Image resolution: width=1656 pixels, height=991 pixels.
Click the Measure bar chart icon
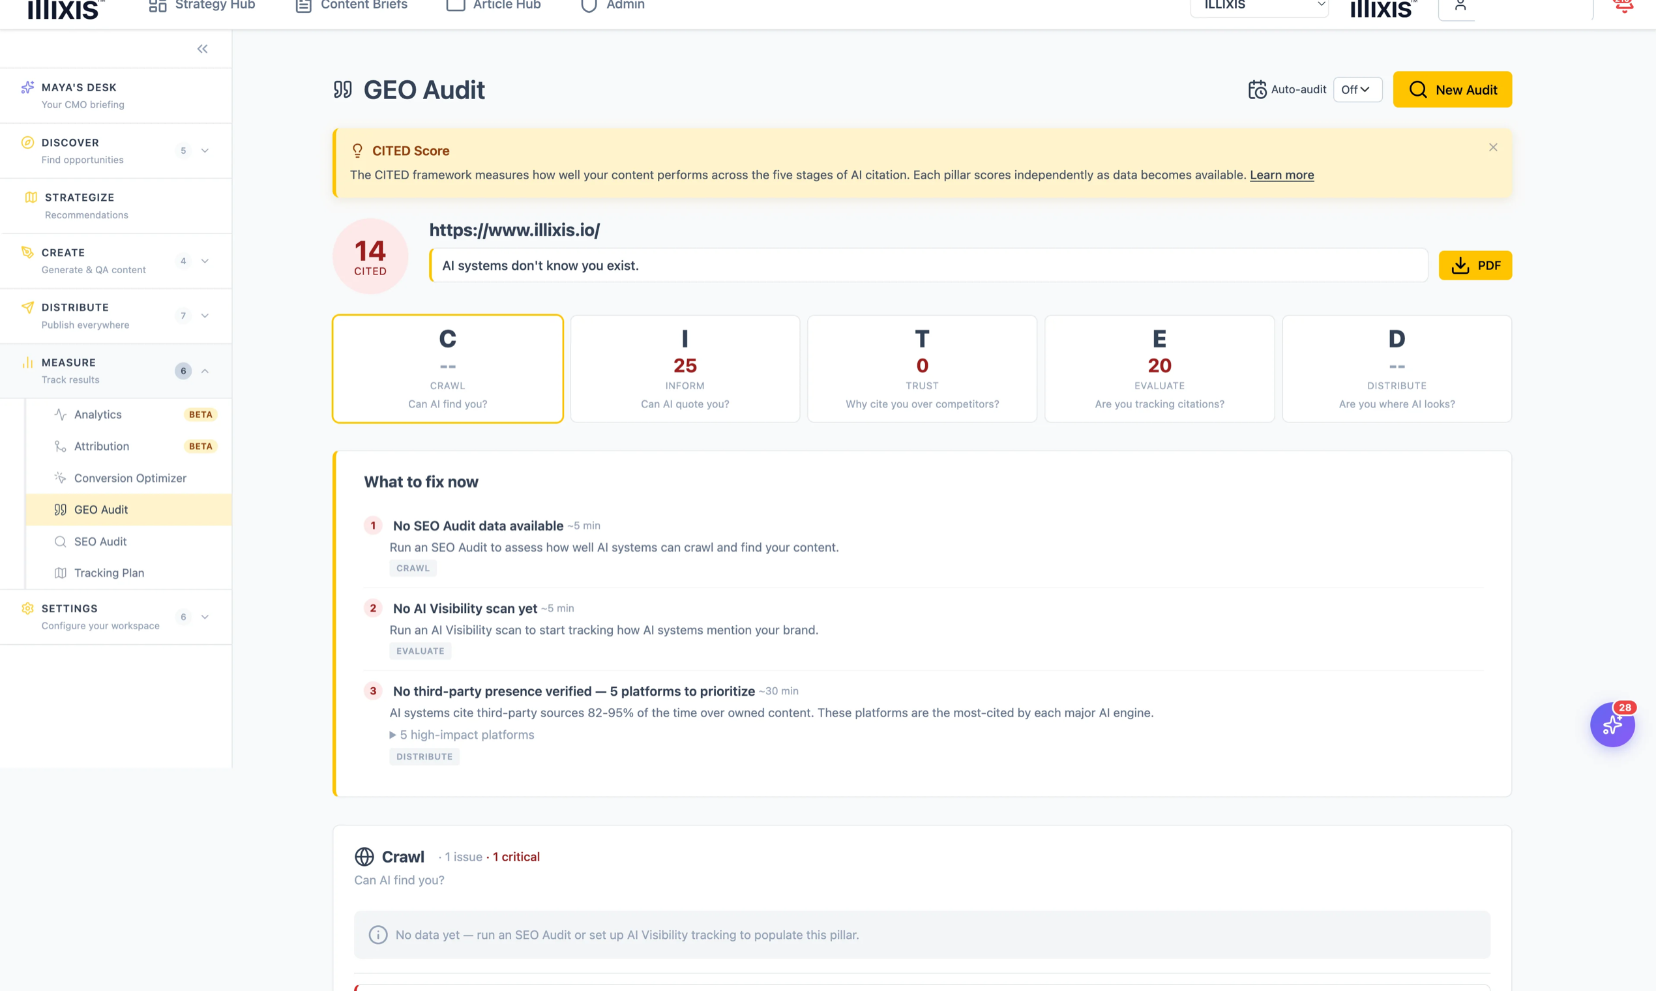point(27,362)
